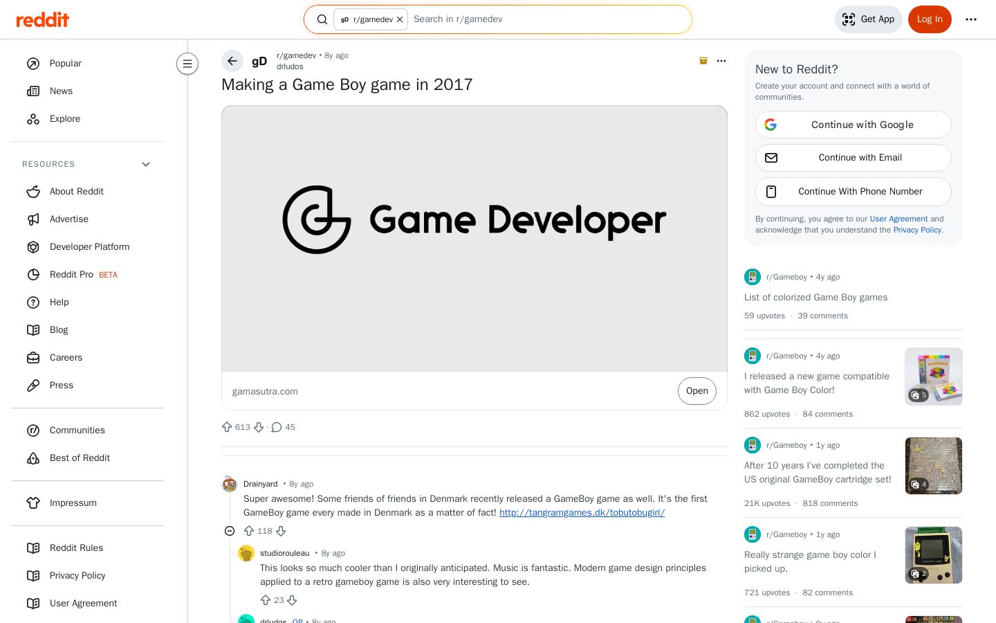The height and width of the screenshot is (623, 996).
Task: Open the drludos author profile under post header
Action: point(290,66)
